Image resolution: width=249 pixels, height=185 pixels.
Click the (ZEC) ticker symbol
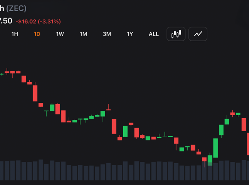16,8
